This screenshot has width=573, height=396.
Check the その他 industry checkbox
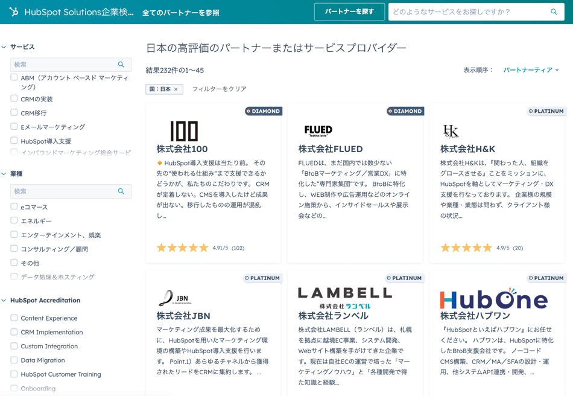(14, 262)
